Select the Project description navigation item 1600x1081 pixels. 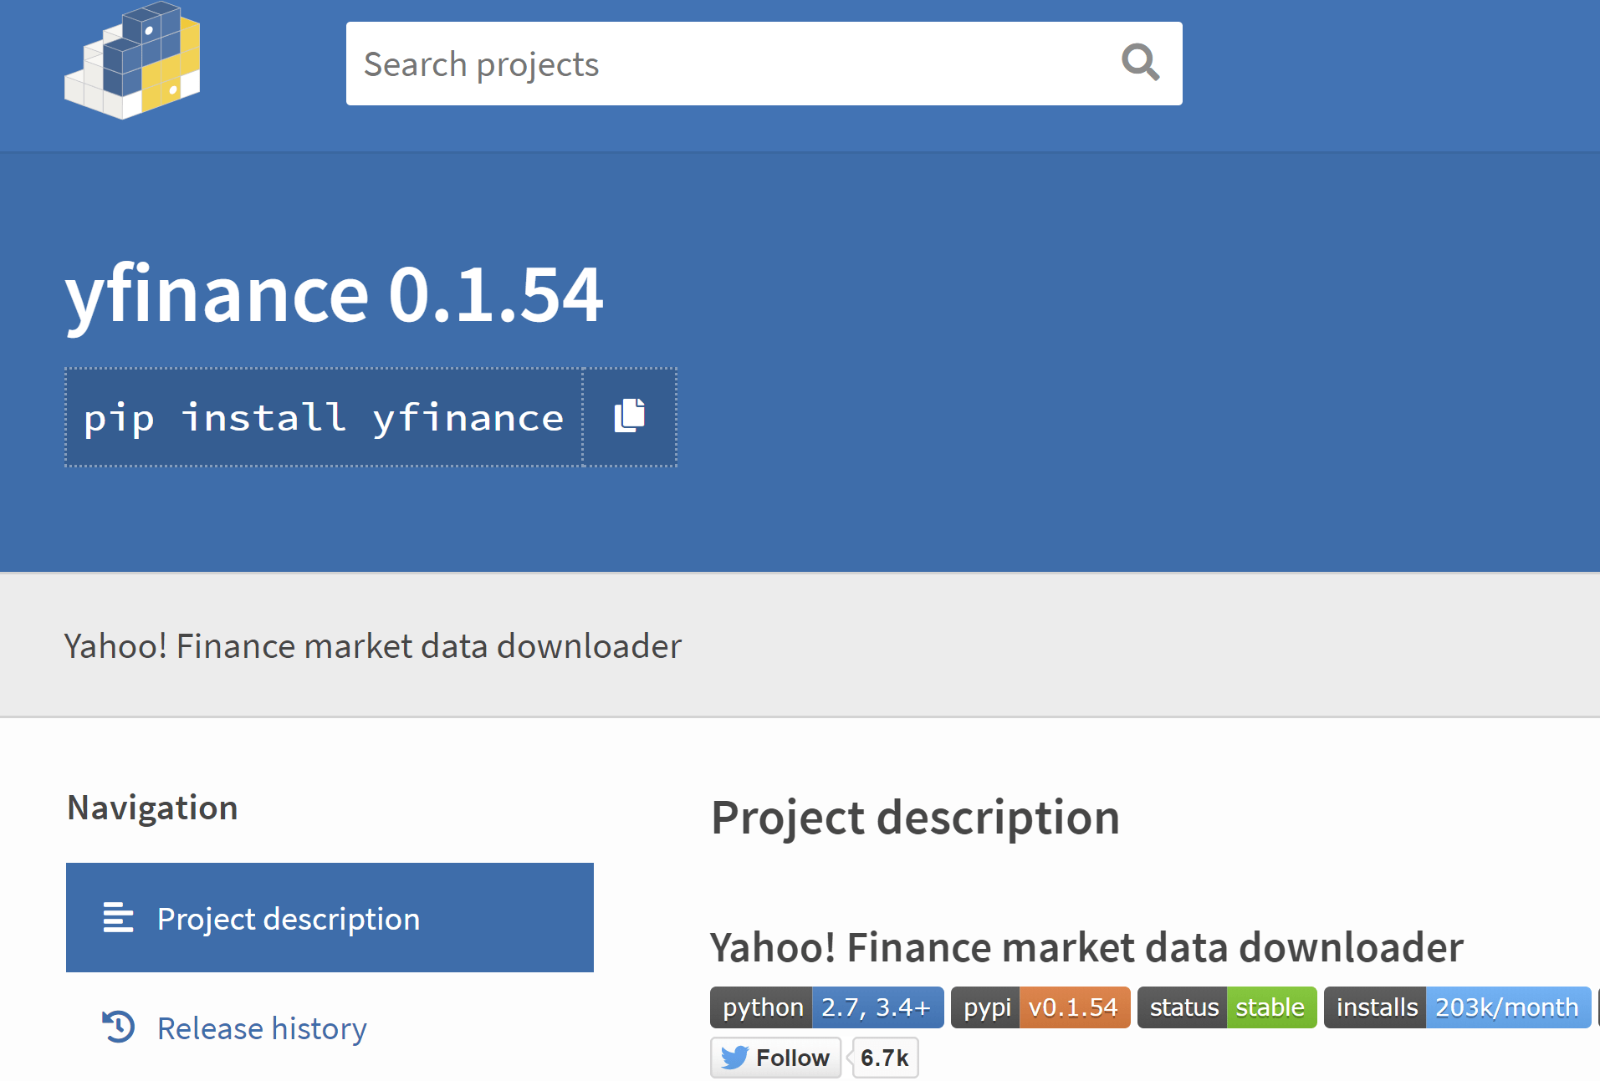click(288, 917)
